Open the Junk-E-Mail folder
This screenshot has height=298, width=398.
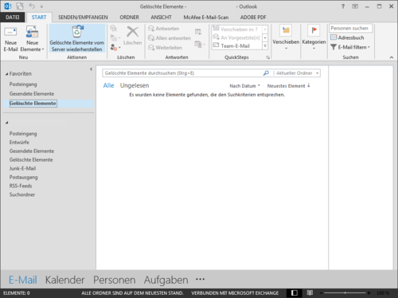coord(22,168)
